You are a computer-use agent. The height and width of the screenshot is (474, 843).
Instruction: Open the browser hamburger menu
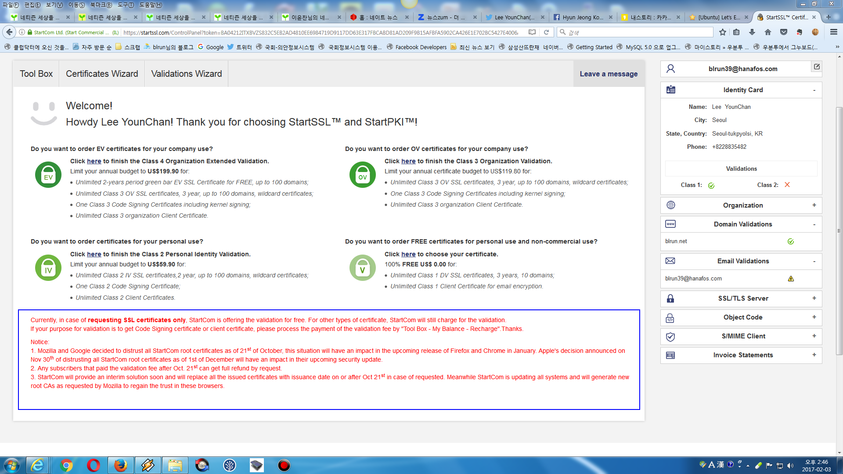pos(834,32)
